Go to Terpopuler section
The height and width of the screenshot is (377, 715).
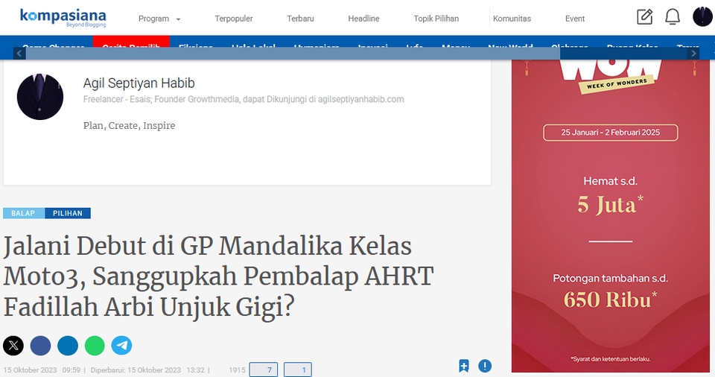pos(233,19)
